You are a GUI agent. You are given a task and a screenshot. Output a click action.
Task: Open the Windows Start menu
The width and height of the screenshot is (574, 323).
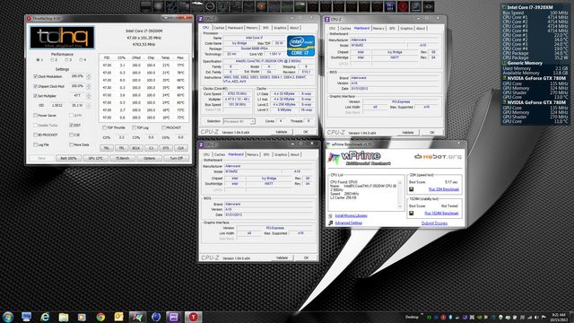point(8,317)
